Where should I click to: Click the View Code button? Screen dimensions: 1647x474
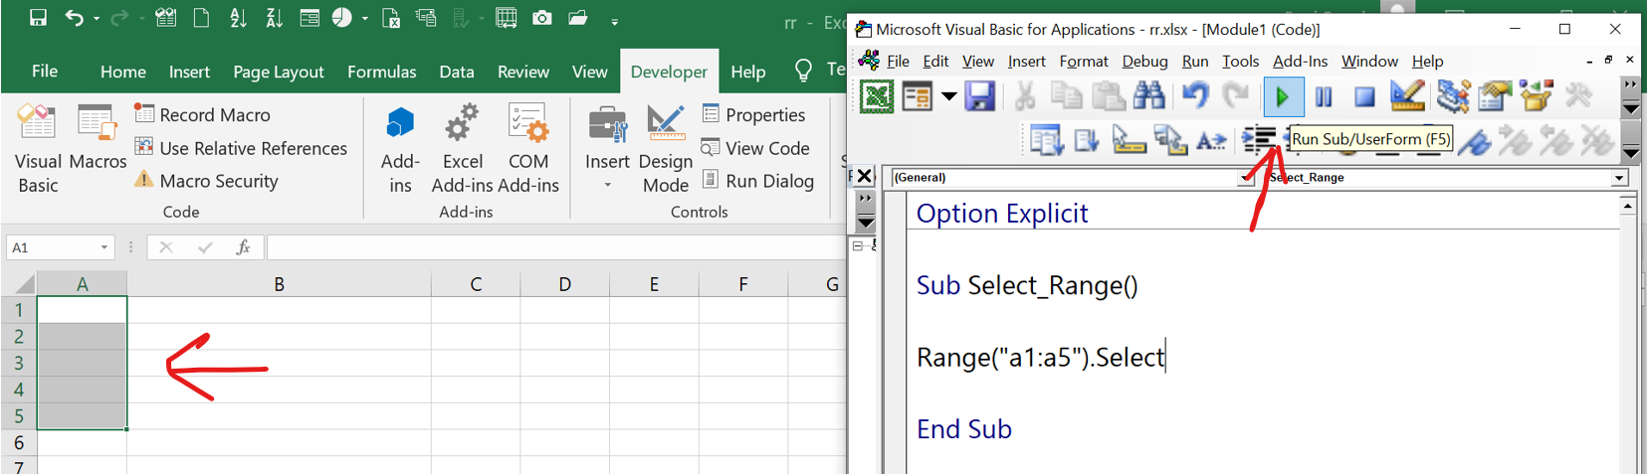[755, 148]
